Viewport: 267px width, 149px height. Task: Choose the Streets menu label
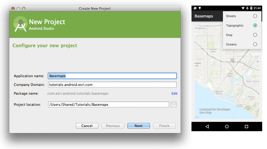point(231,16)
